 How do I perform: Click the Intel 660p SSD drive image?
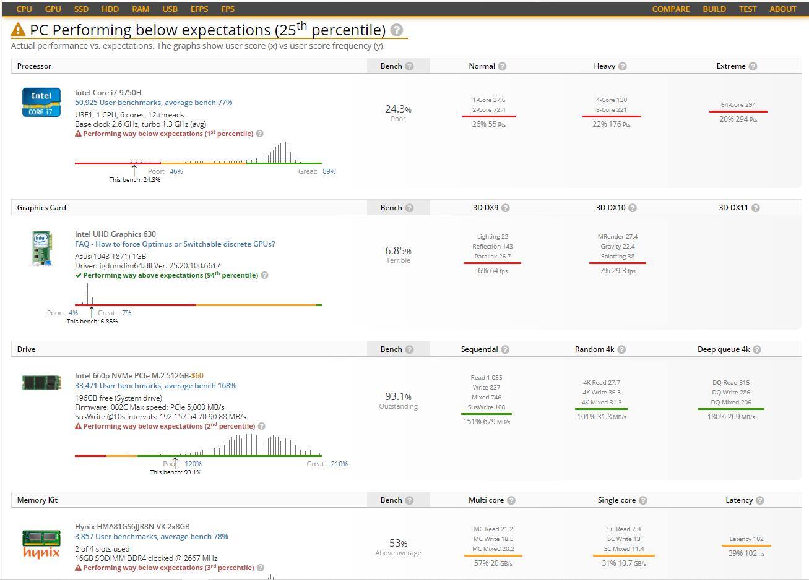[x=41, y=382]
